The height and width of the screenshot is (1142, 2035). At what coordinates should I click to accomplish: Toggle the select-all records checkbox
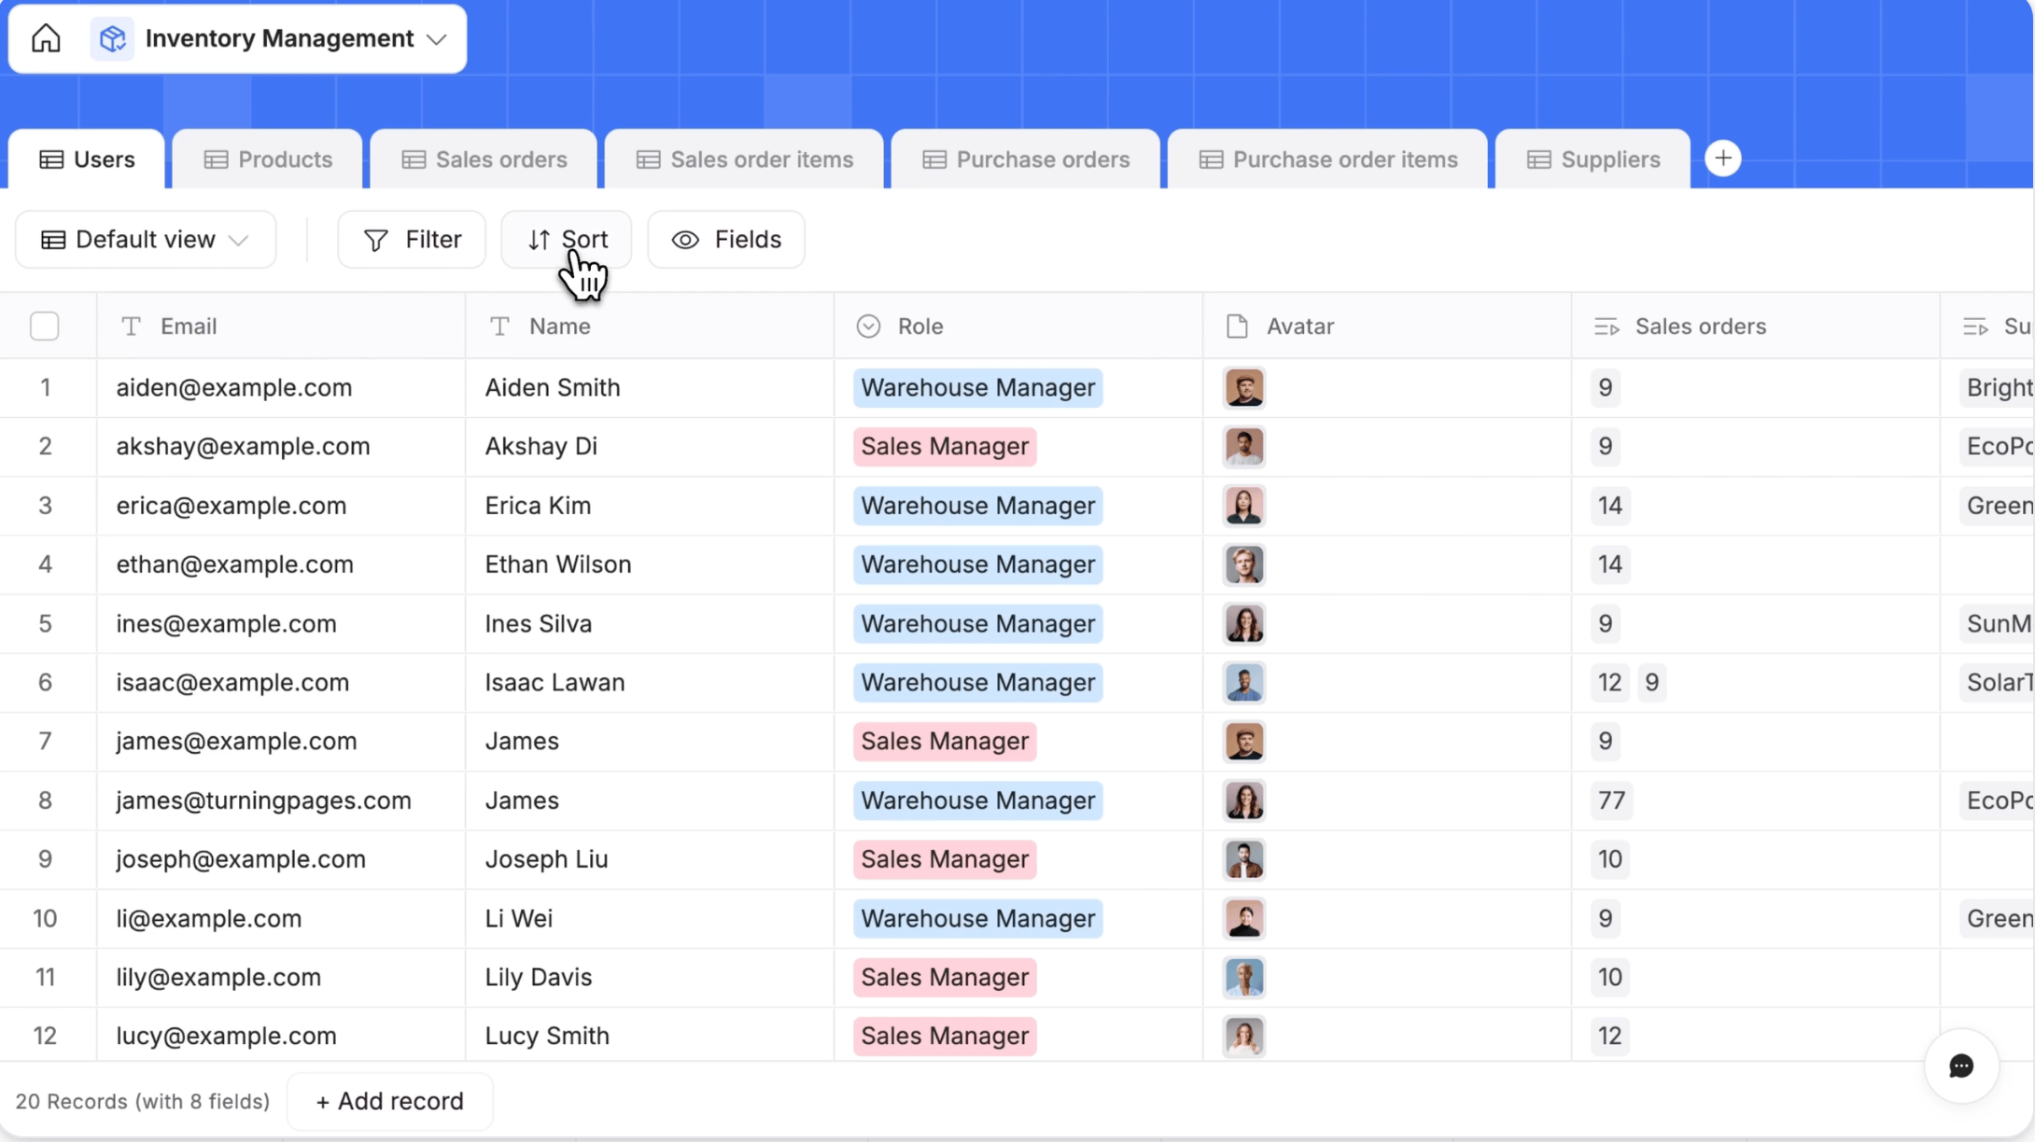[45, 326]
